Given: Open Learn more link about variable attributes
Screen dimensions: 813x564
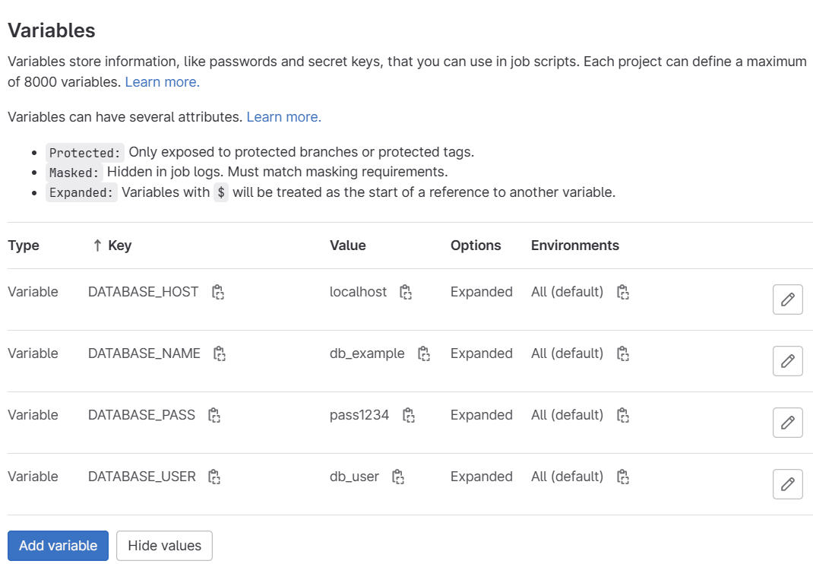Looking at the screenshot, I should coord(283,117).
